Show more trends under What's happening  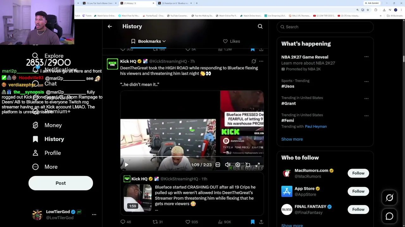[x=292, y=139]
